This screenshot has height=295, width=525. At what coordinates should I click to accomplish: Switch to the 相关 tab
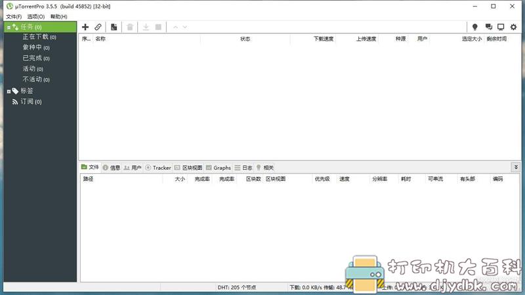(x=265, y=168)
